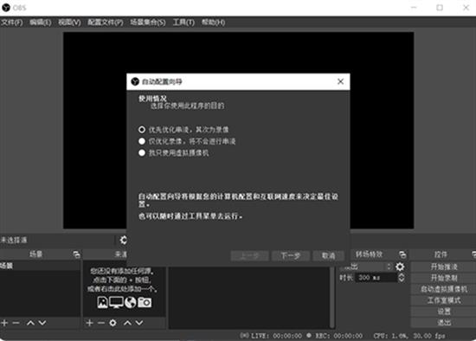This screenshot has height=341, width=476.
Task: Pop out the 控件 panel dock icon
Action: [474, 254]
